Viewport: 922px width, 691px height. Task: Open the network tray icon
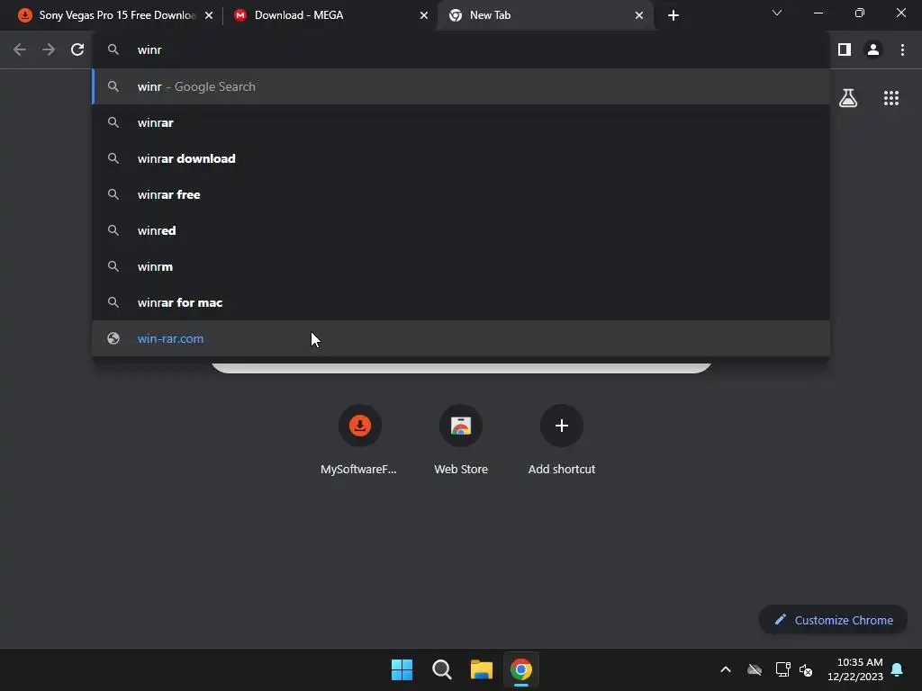click(782, 669)
